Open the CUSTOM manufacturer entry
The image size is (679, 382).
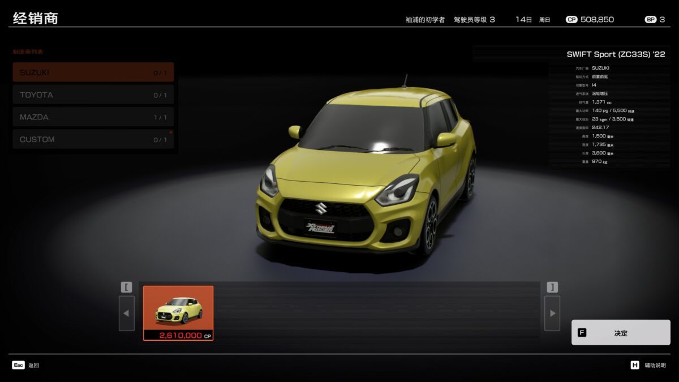coord(93,139)
